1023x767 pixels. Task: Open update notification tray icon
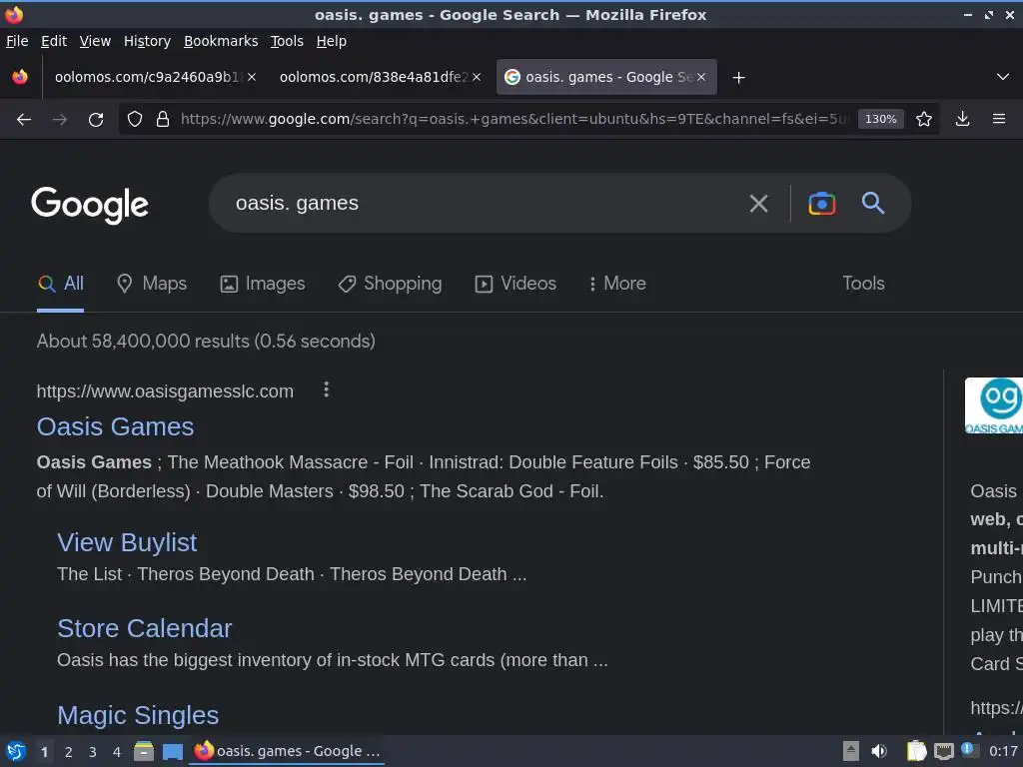968,750
